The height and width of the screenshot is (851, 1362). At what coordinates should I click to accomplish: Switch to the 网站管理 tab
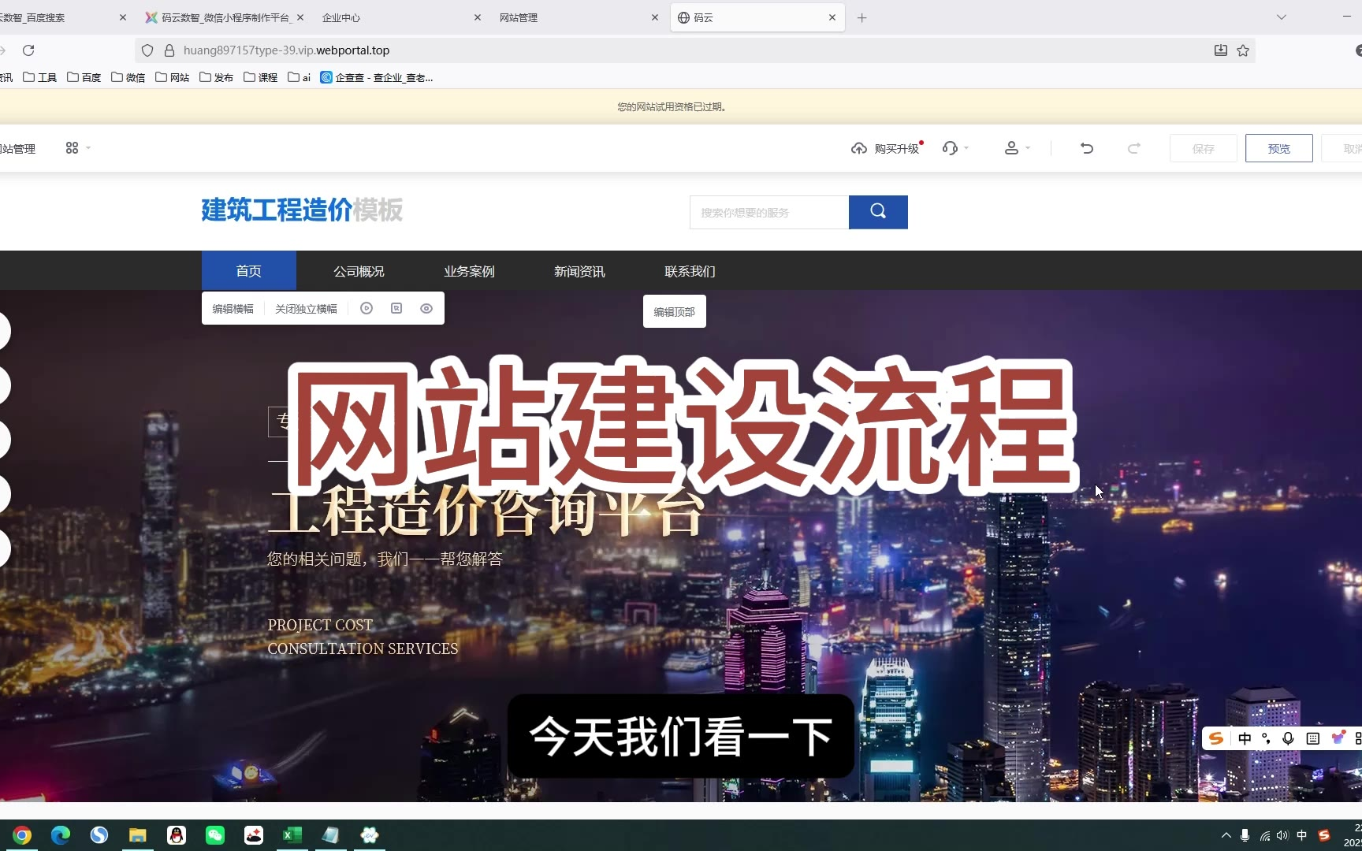tap(579, 17)
